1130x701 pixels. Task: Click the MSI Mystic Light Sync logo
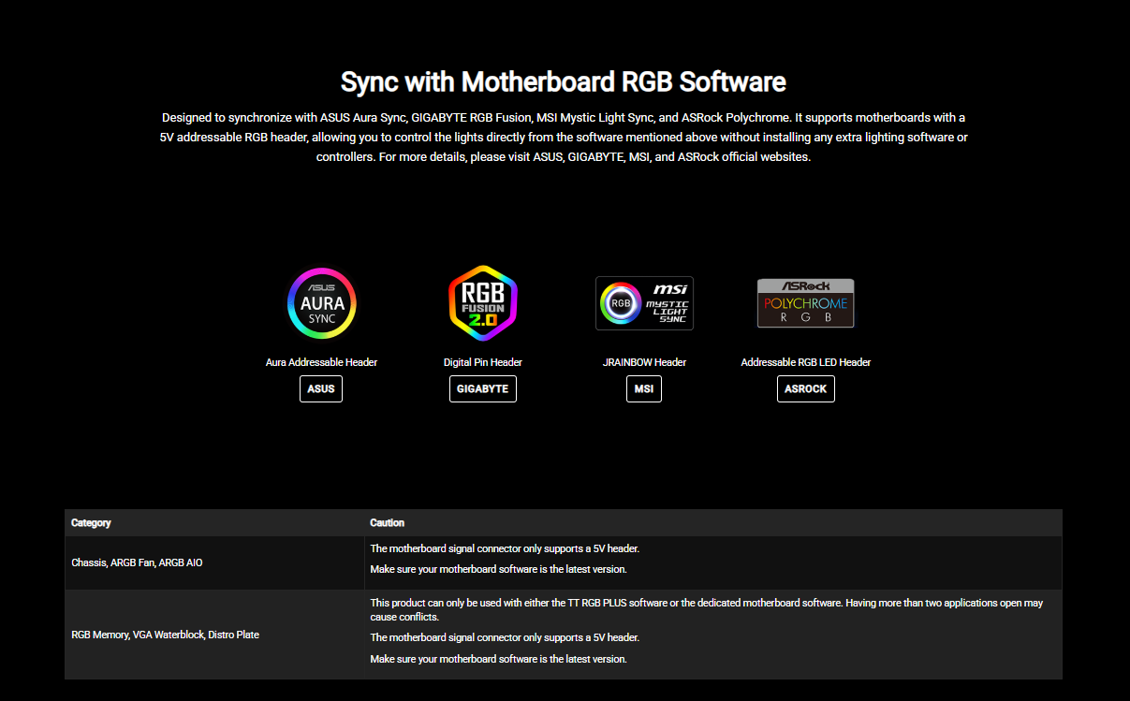644,303
